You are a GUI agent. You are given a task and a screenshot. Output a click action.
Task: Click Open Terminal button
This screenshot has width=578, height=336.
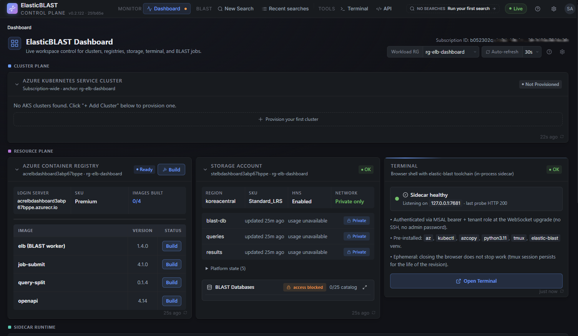[x=476, y=281]
